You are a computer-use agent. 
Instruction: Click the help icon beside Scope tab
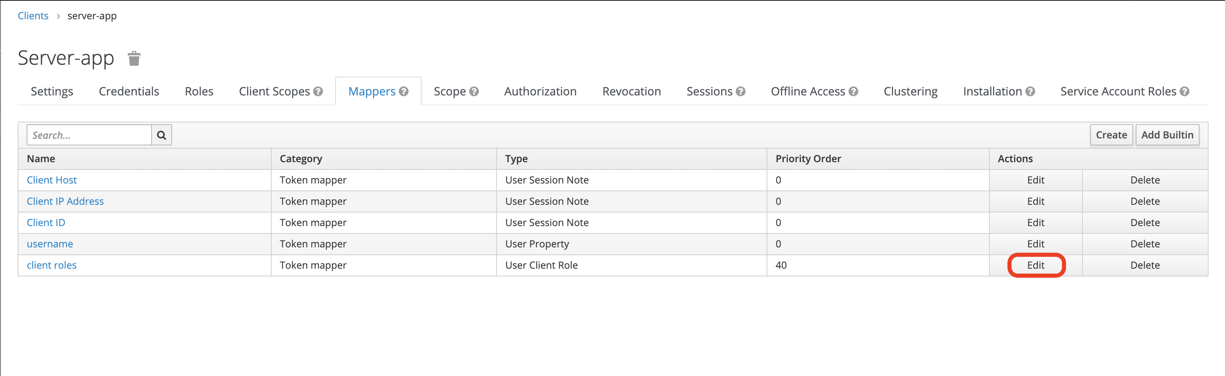pos(474,91)
